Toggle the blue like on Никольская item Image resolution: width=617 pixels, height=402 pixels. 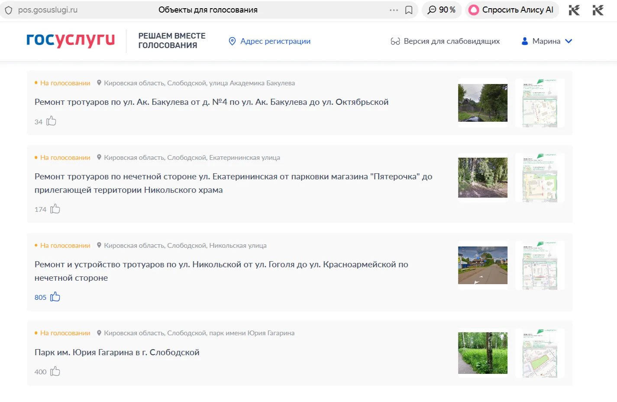tap(55, 297)
